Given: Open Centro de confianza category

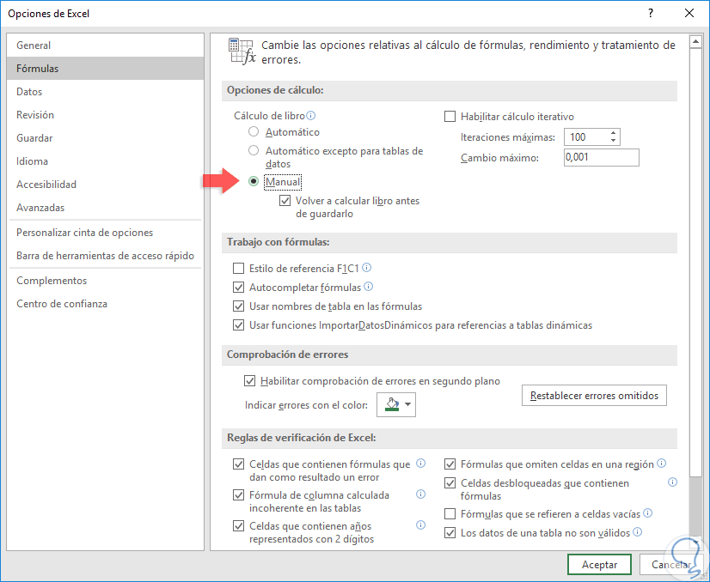Looking at the screenshot, I should click(106, 303).
